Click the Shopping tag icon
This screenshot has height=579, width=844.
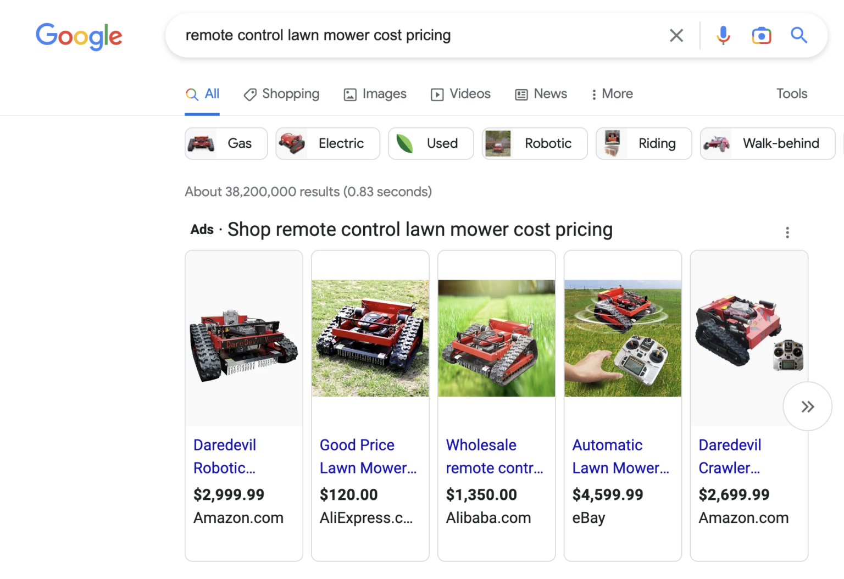[251, 94]
